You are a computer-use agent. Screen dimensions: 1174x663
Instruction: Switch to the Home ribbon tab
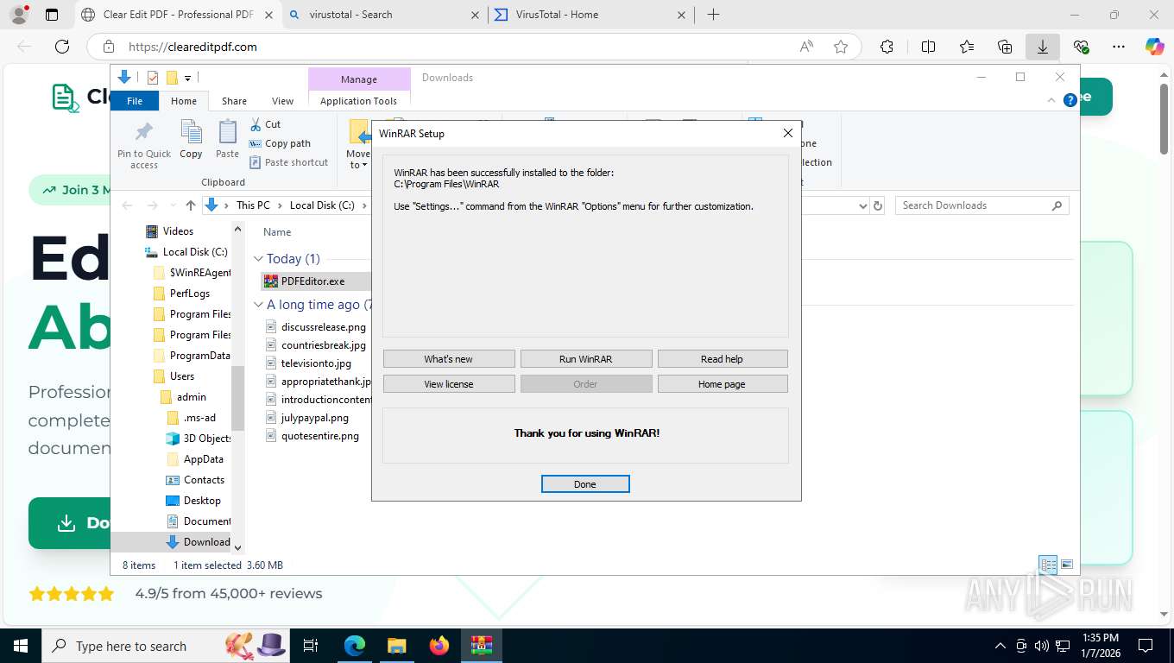(184, 101)
